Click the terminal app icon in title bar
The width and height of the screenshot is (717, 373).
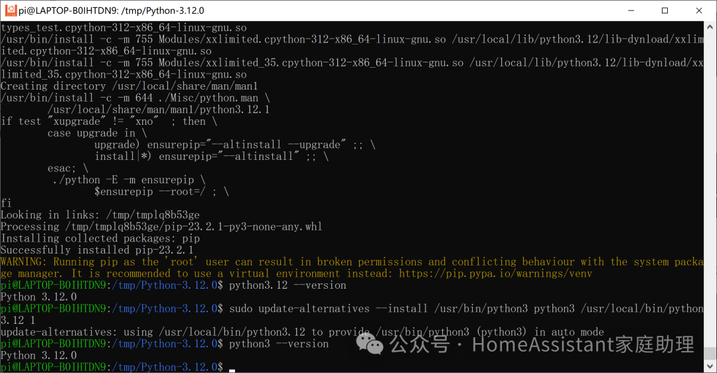click(11, 11)
